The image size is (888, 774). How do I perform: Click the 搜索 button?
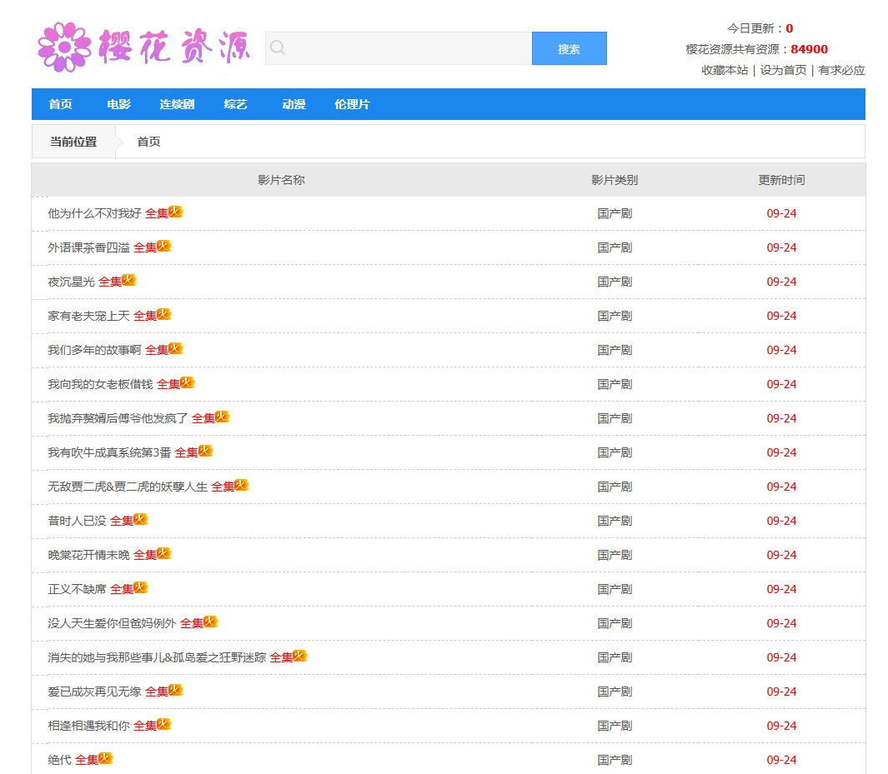point(569,48)
